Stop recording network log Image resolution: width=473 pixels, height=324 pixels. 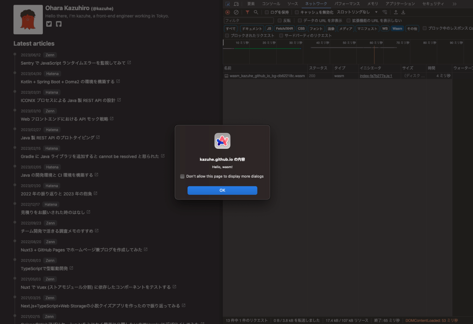coord(228,12)
